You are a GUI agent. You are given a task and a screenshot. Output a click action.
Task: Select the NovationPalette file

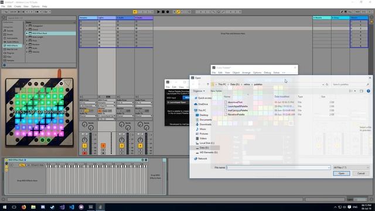click(234, 114)
